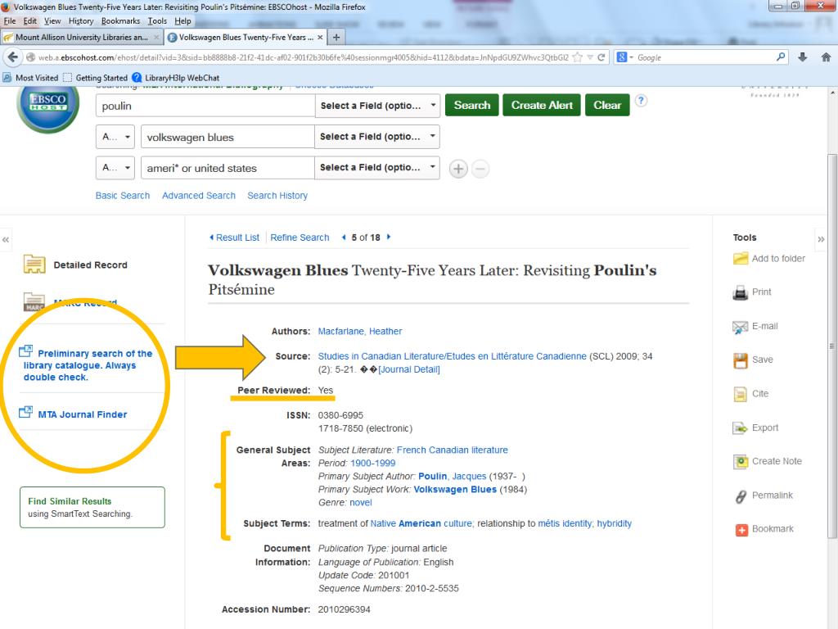
Task: Open the History menu
Action: 81,20
